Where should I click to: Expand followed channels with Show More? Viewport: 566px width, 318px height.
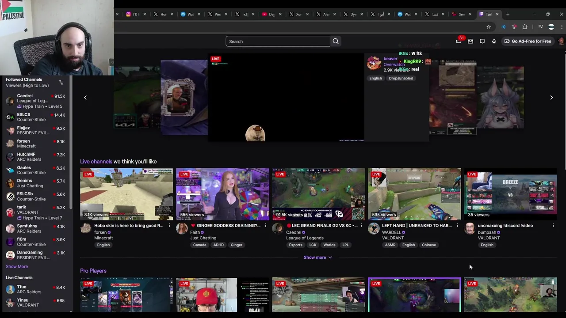tap(17, 266)
